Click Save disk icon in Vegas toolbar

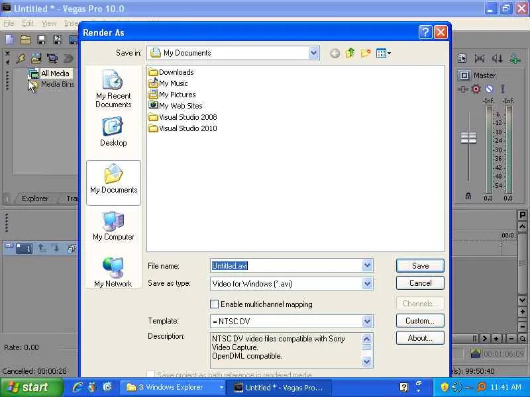coord(42,40)
